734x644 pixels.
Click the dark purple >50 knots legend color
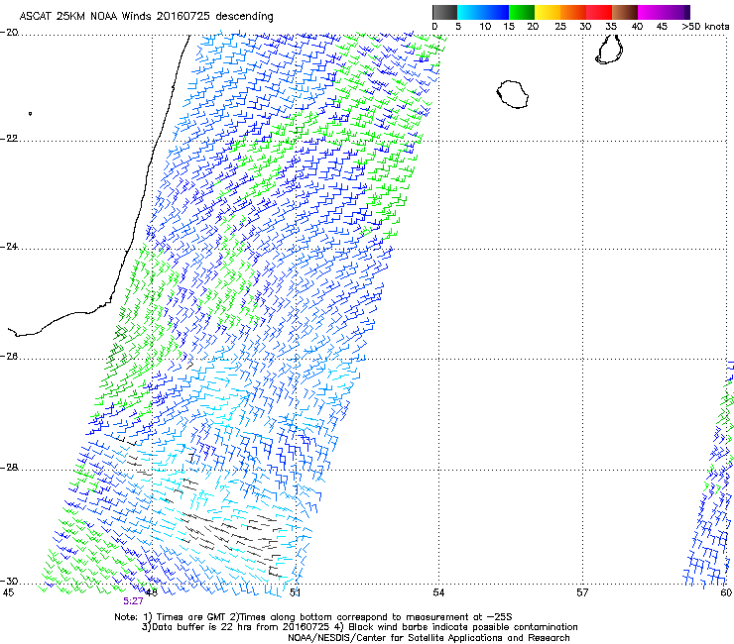(687, 12)
